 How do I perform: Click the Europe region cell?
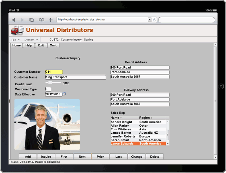pos(145,136)
